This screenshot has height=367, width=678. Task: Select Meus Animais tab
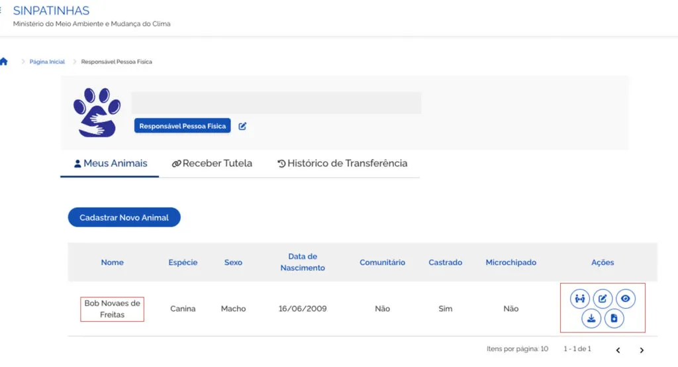[110, 164]
